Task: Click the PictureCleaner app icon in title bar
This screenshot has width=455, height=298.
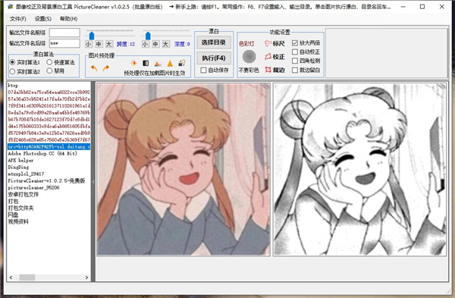Action: click(x=11, y=7)
